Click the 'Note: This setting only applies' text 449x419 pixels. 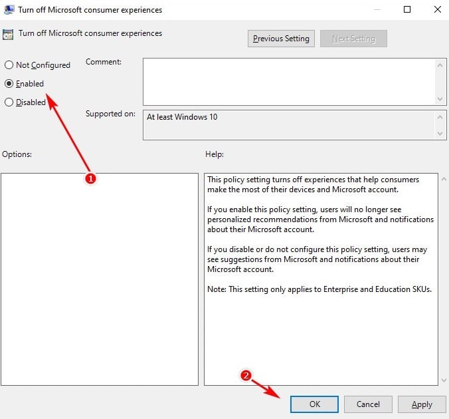(x=319, y=289)
